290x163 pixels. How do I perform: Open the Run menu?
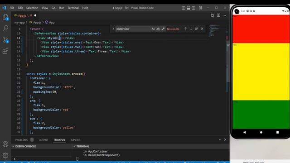[62, 8]
